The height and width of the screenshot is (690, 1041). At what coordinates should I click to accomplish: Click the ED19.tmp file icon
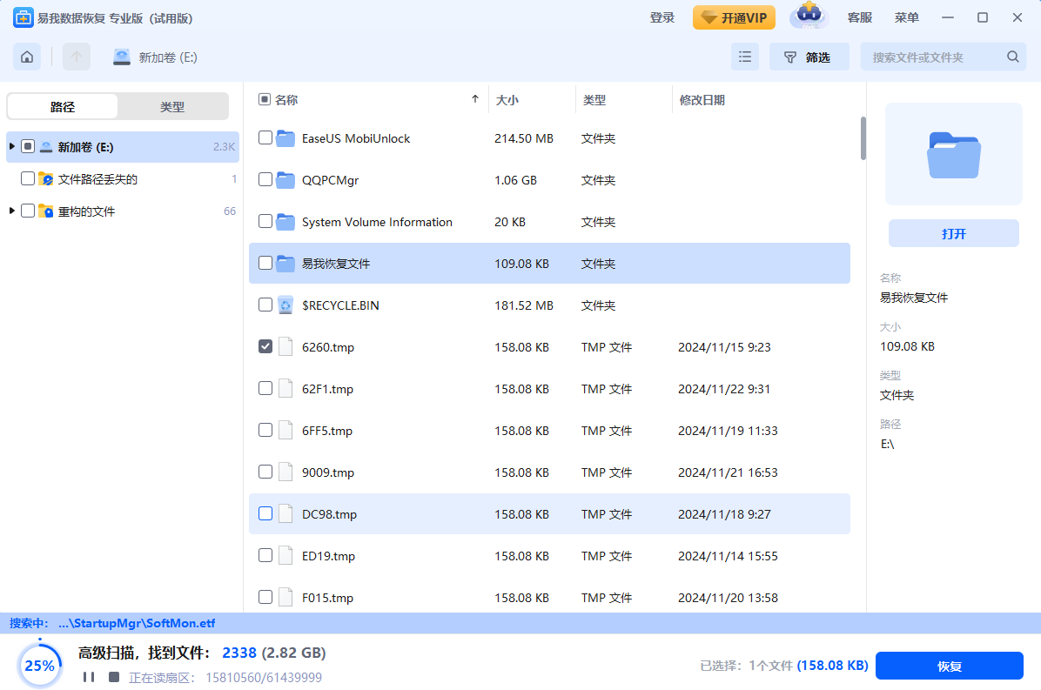pos(285,556)
